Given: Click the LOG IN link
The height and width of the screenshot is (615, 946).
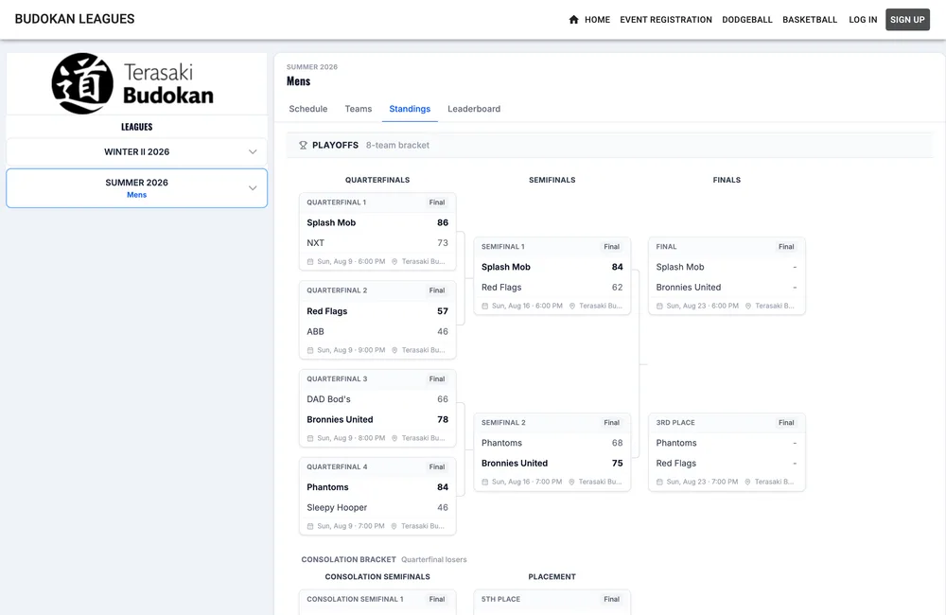Looking at the screenshot, I should [863, 19].
